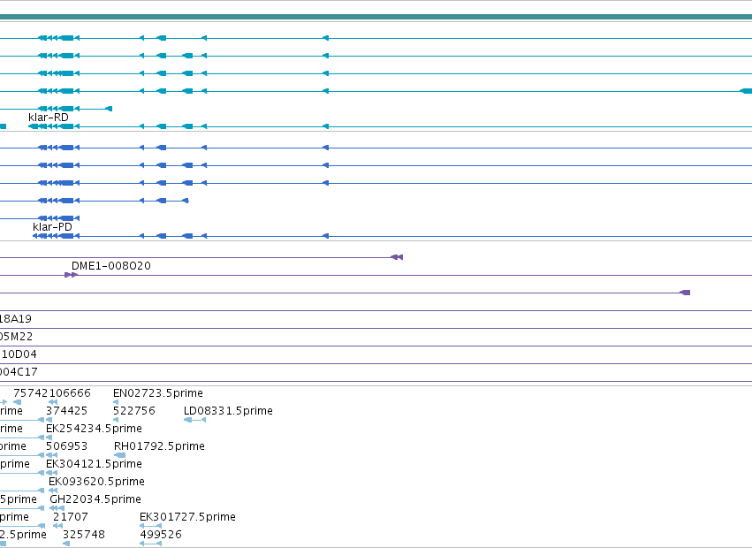752x548 pixels.
Task: Select the 499526 feature label
Action: click(161, 535)
